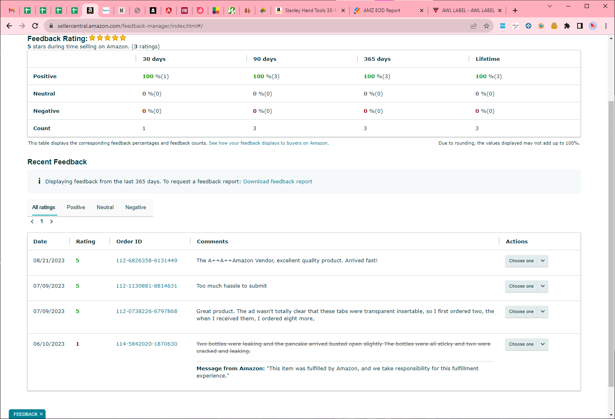Open the red swirl icon tab
The height and width of the screenshot is (419, 615).
click(200, 10)
